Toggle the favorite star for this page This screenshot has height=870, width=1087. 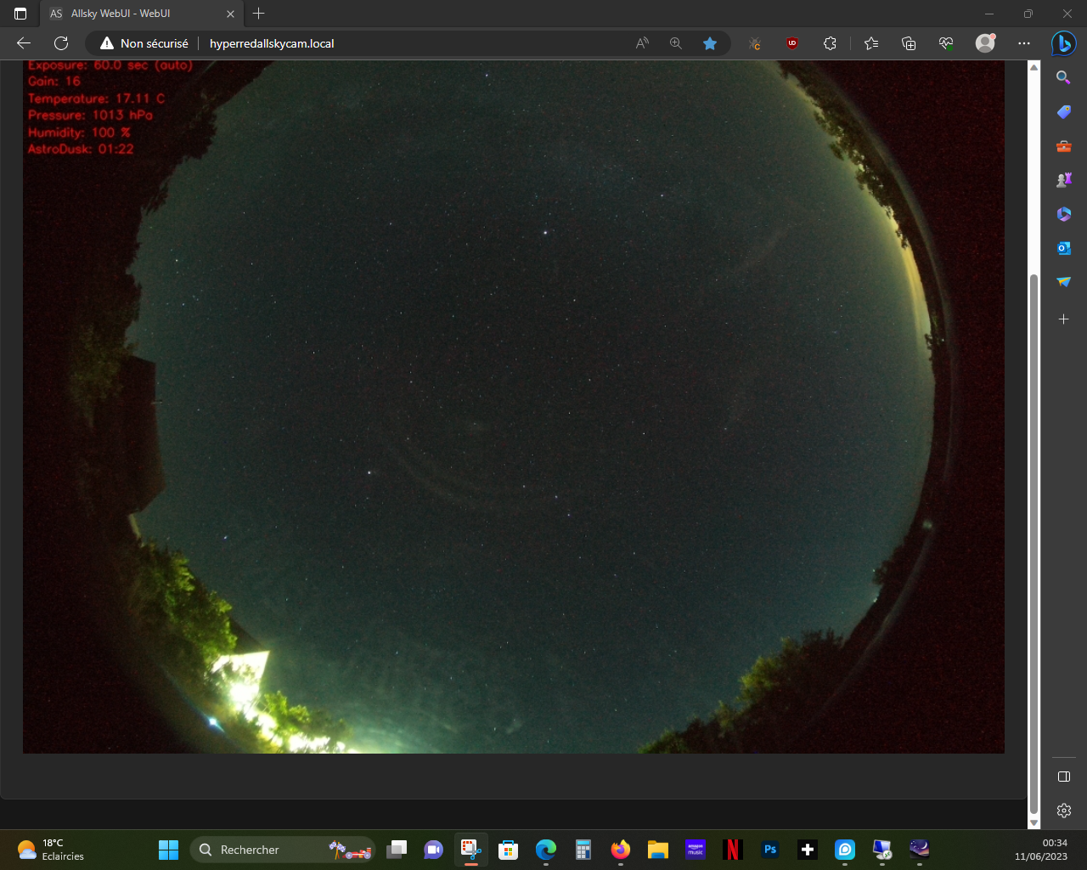click(710, 43)
